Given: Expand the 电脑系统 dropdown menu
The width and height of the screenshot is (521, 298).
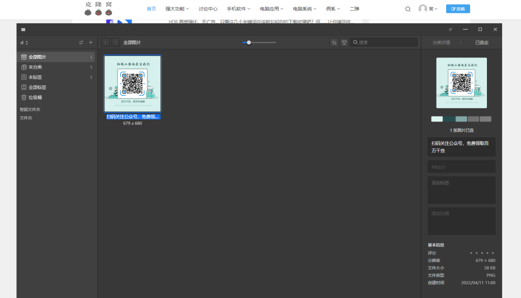Looking at the screenshot, I should [x=305, y=9].
